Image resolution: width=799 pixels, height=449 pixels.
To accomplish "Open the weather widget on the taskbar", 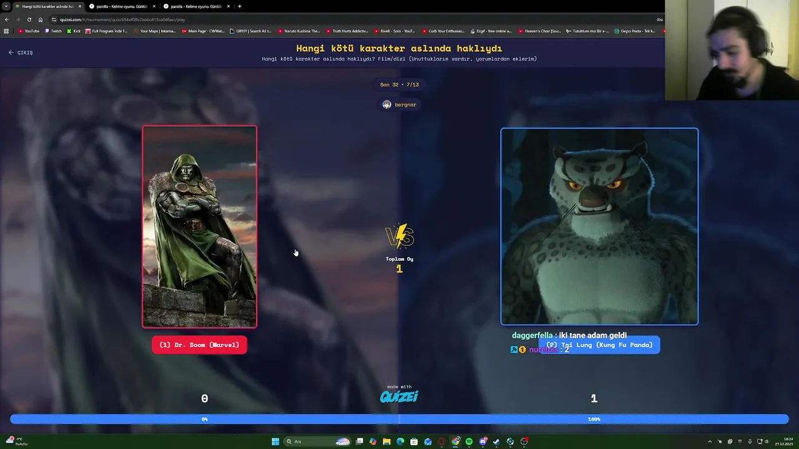I will click(16, 442).
